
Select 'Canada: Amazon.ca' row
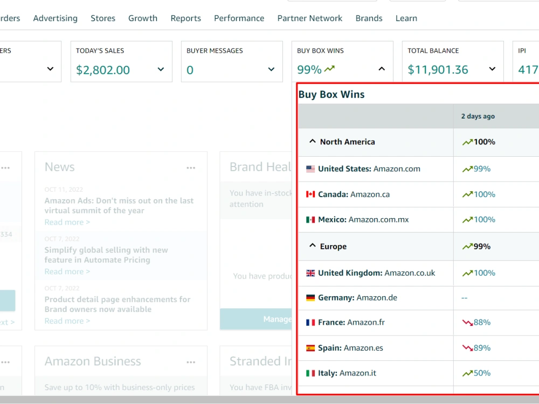point(419,194)
